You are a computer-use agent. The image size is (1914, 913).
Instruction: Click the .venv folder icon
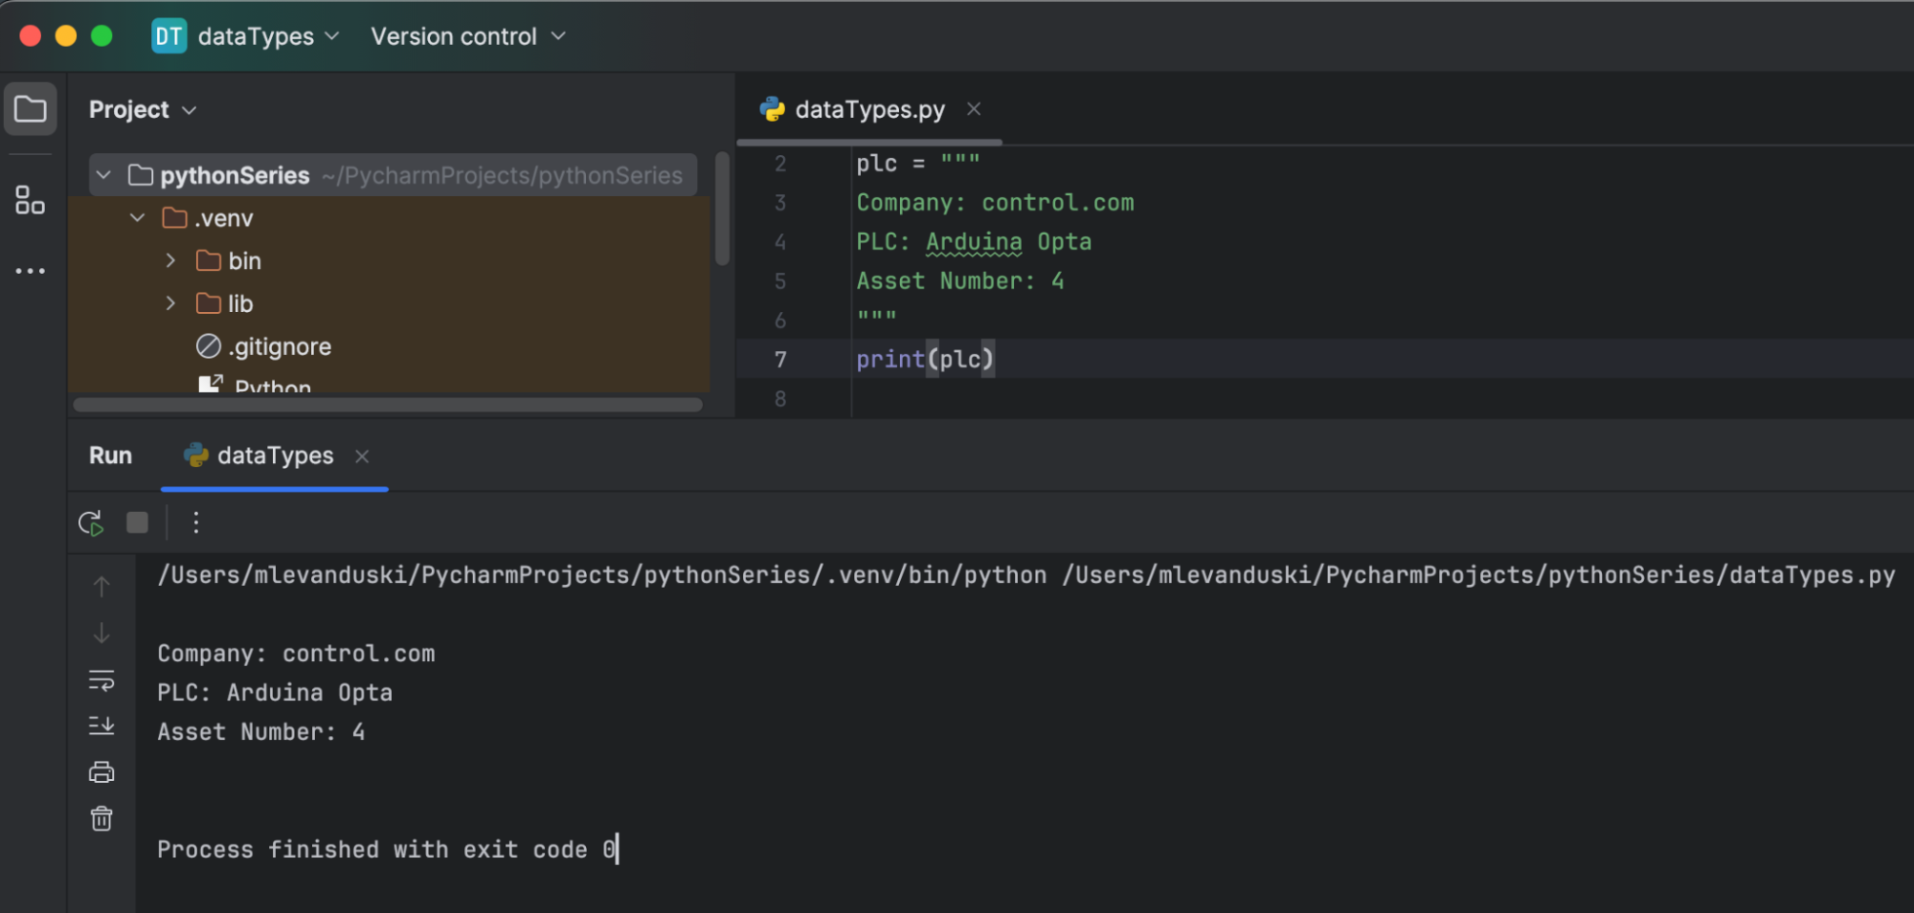pyautogui.click(x=175, y=218)
